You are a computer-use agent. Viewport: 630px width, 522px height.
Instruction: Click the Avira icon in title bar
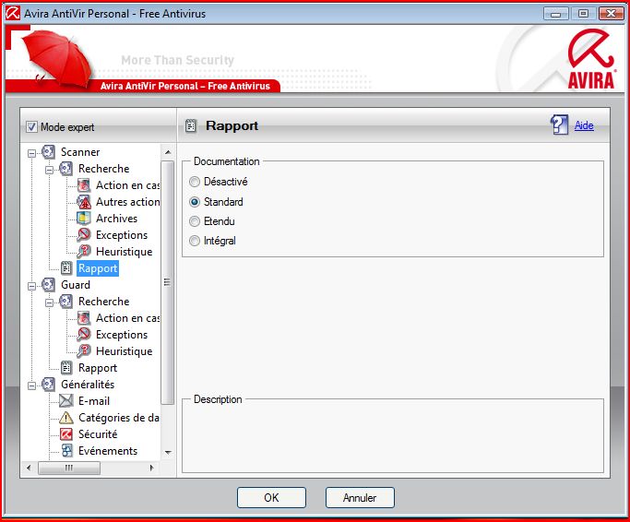13,13
